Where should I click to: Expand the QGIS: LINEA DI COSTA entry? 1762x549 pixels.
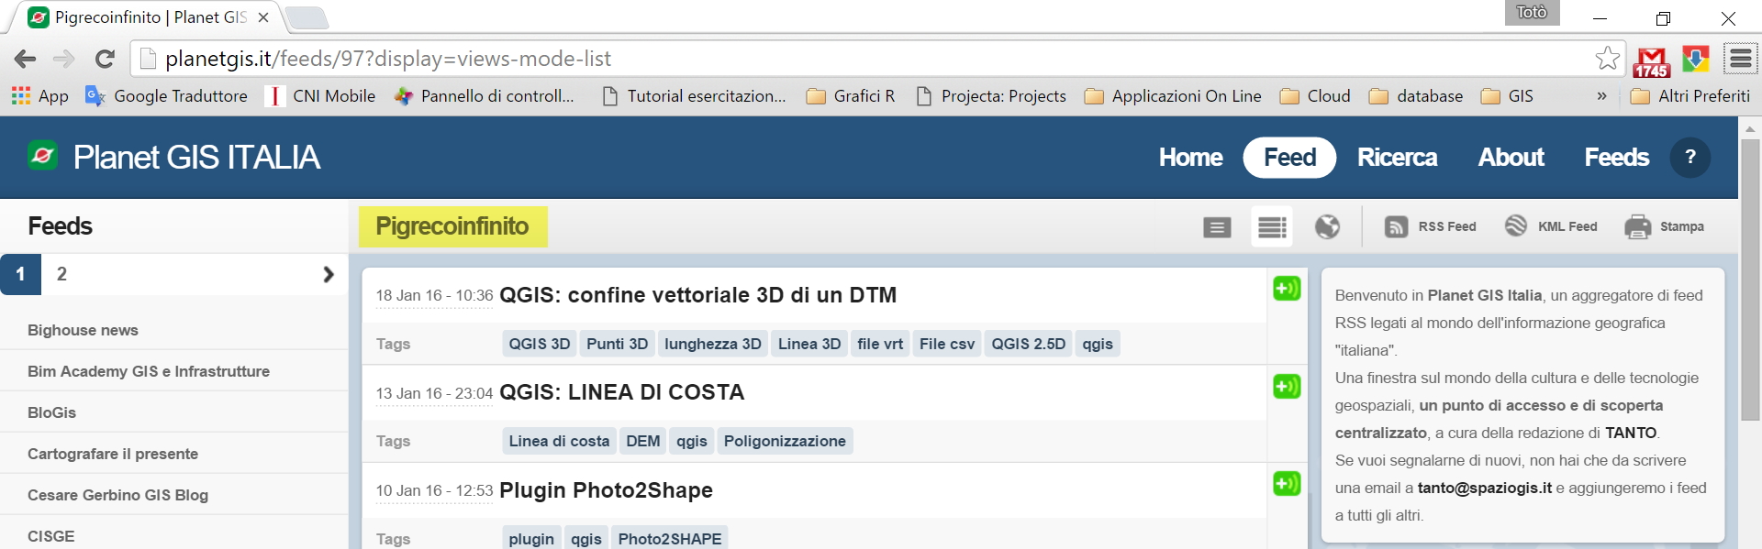1287,386
